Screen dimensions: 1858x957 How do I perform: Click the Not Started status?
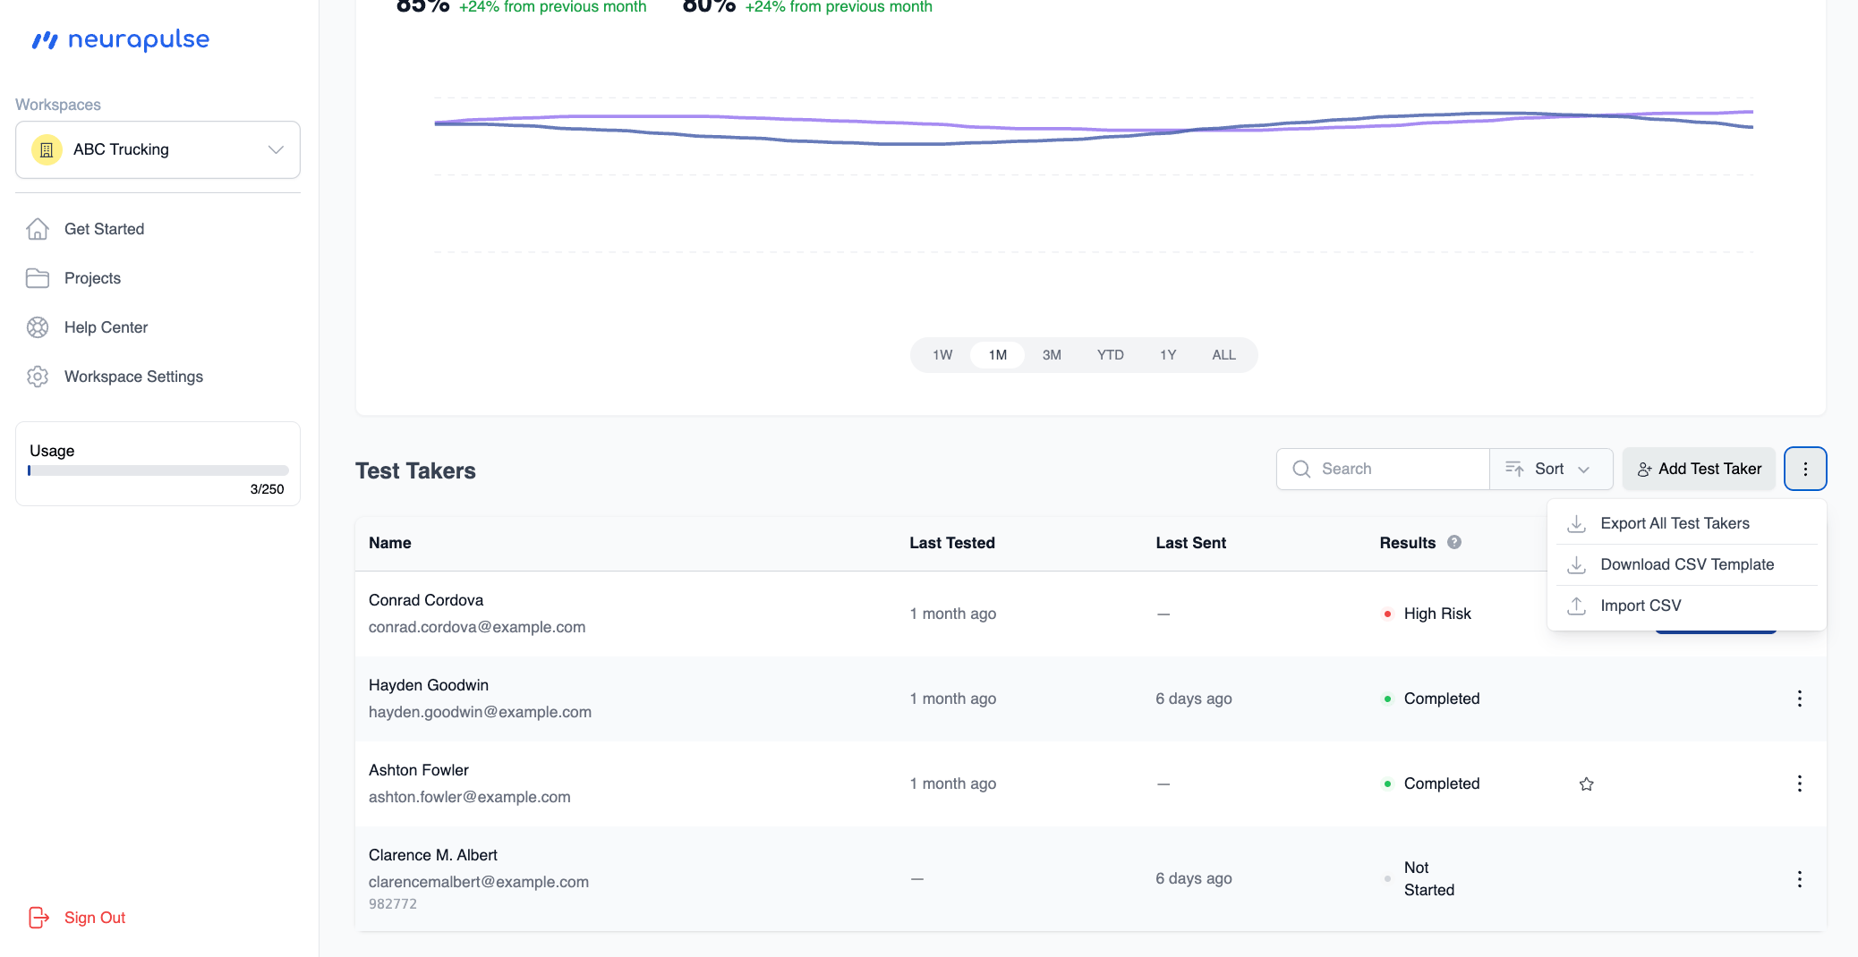pyautogui.click(x=1429, y=878)
